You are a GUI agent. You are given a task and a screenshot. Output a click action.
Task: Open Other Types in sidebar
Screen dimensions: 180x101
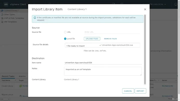tap(9, 14)
